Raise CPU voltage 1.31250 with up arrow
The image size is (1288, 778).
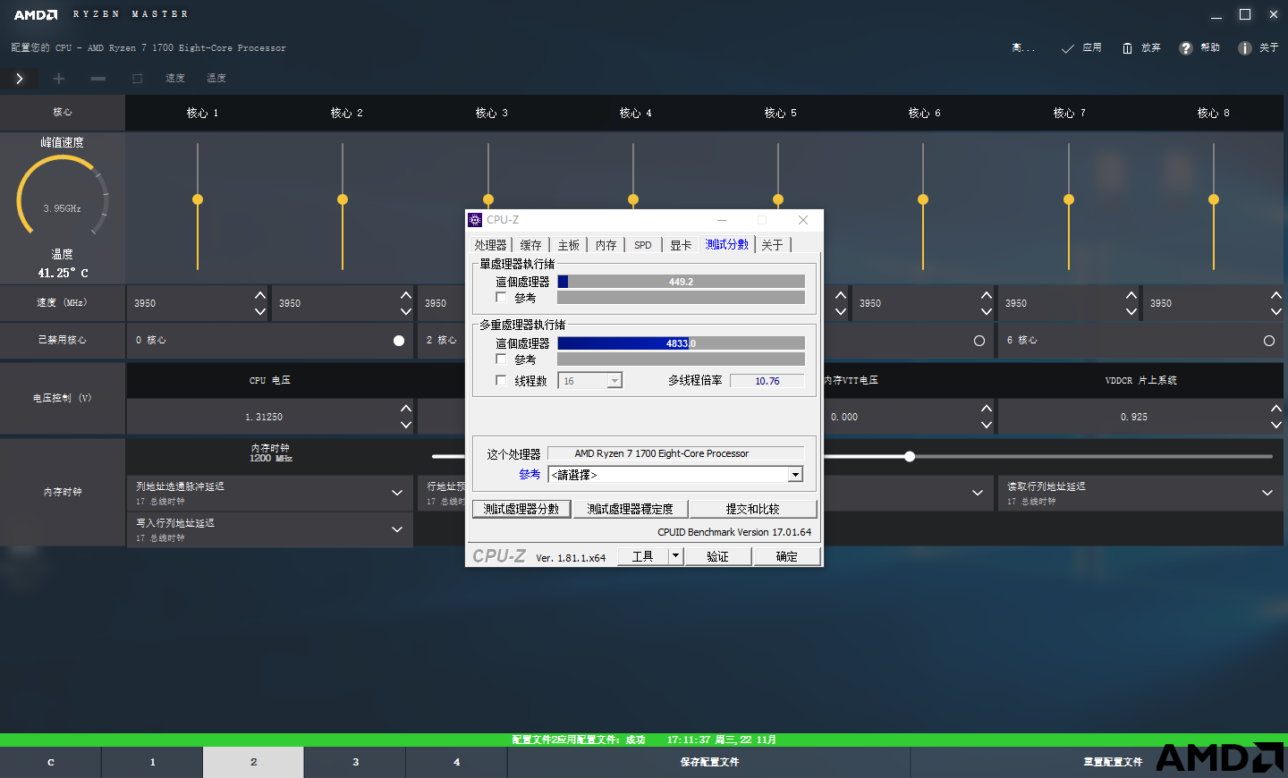(x=406, y=409)
